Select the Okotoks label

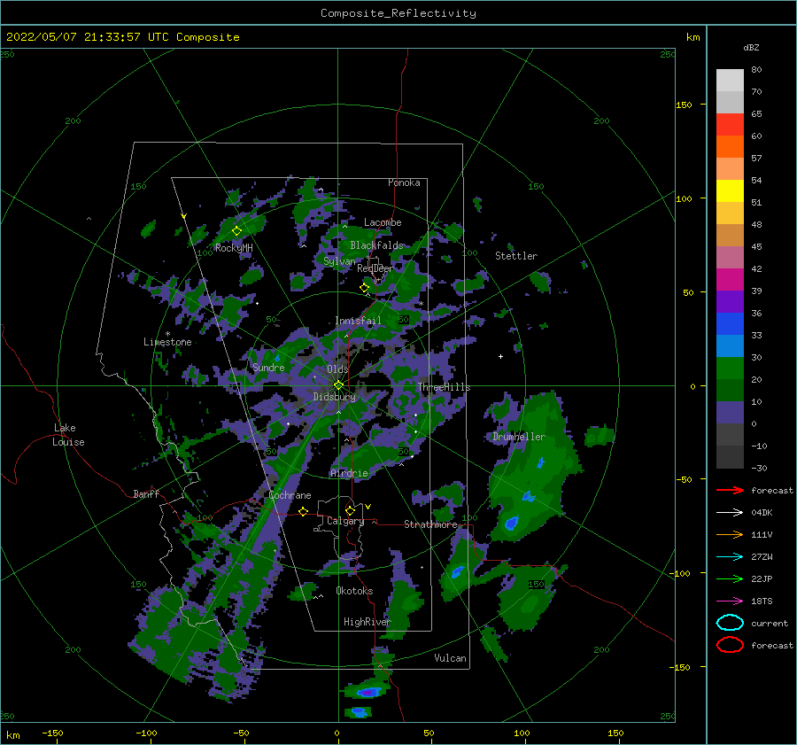(x=354, y=590)
